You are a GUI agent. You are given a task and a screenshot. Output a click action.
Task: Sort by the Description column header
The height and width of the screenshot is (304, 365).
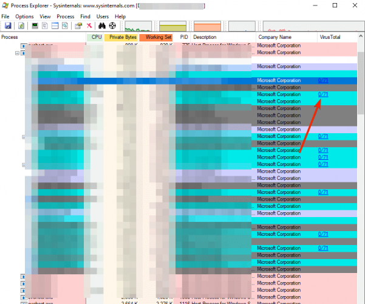(x=223, y=37)
